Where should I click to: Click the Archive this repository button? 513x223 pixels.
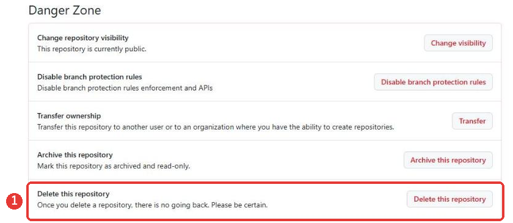coord(448,160)
